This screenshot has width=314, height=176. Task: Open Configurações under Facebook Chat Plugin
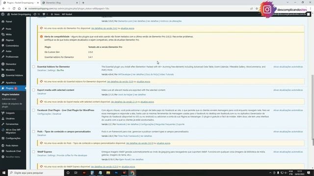44,114
